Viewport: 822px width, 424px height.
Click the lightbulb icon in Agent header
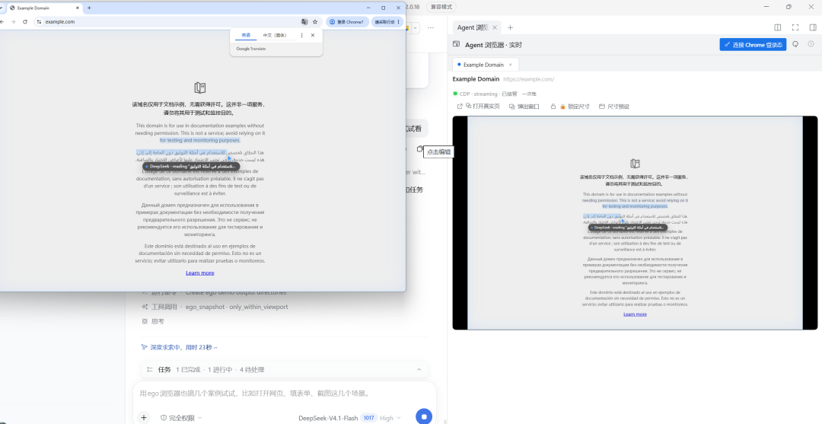tap(796, 45)
